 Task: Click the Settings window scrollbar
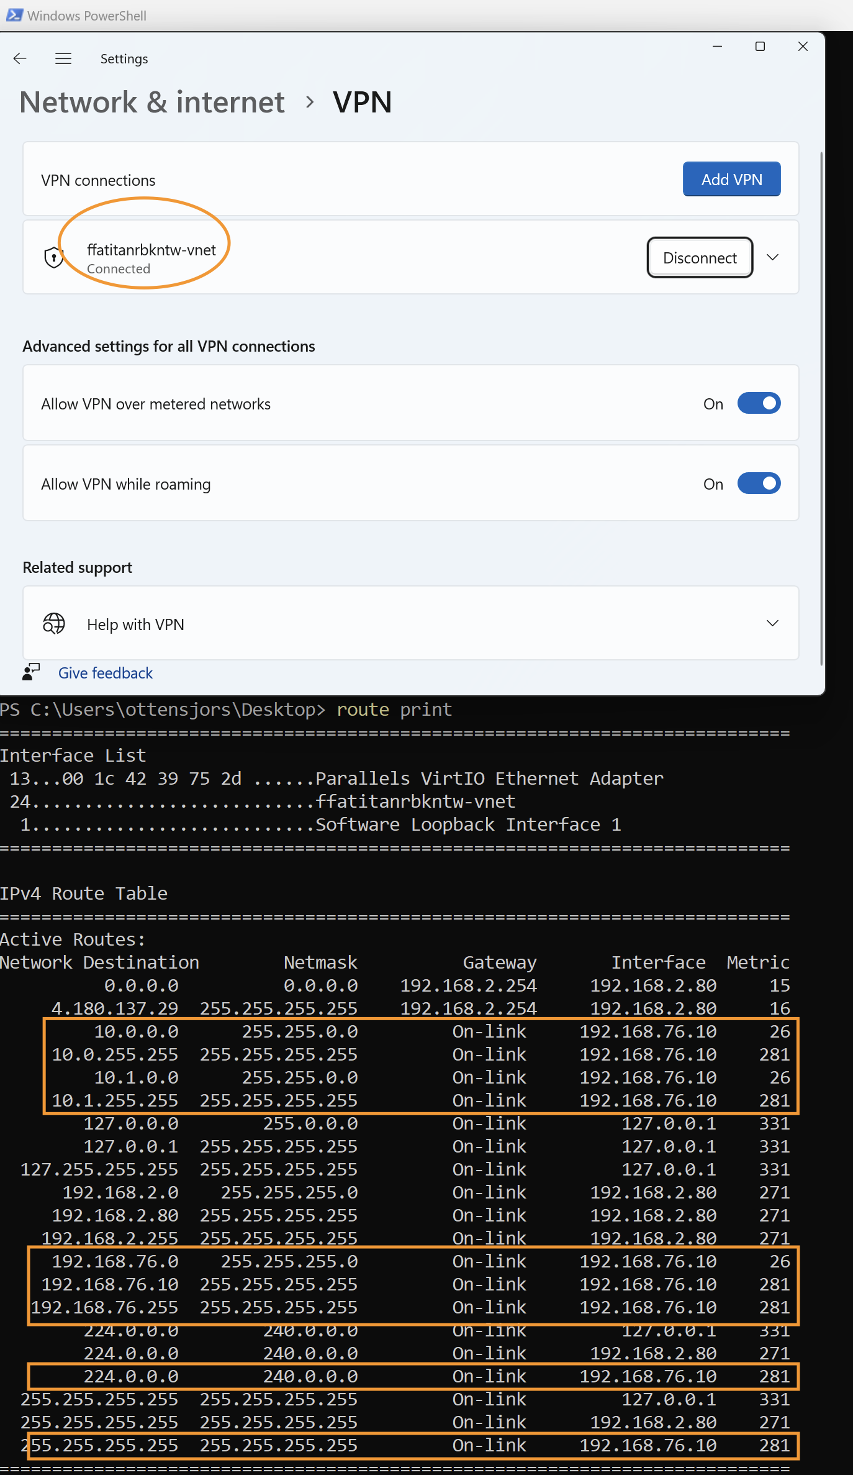822,408
